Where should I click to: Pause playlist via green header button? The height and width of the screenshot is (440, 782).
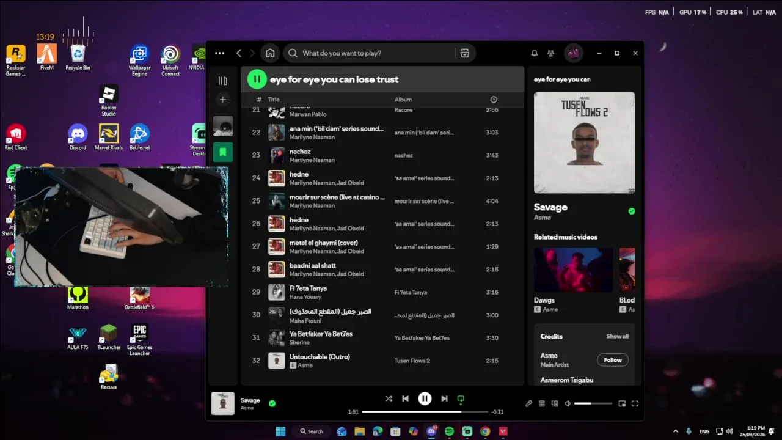click(x=257, y=79)
